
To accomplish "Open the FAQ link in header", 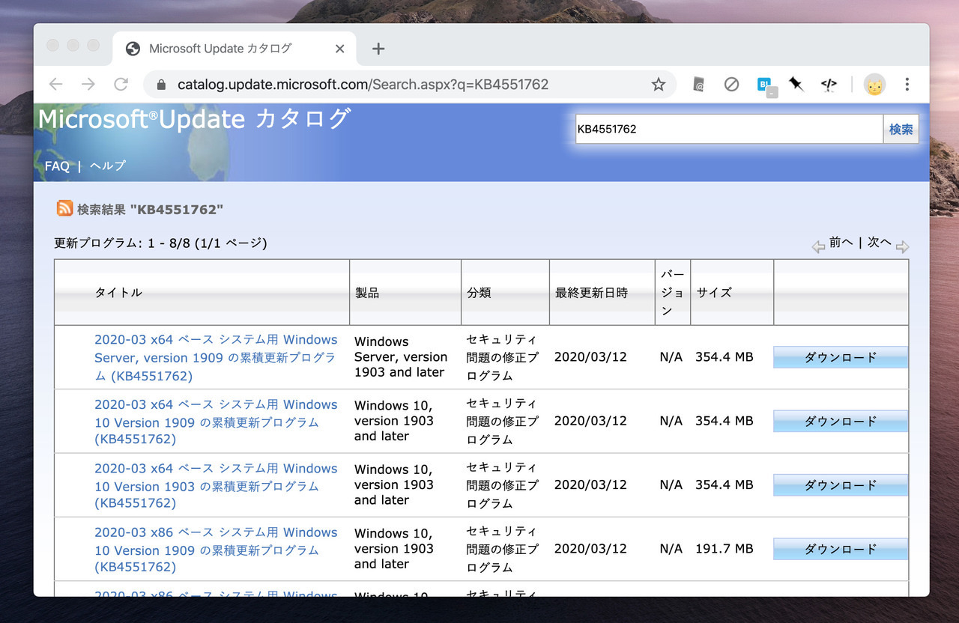I will (57, 166).
